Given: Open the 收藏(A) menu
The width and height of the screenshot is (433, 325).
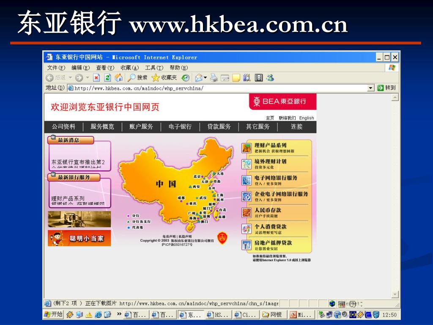Looking at the screenshot, I should pos(129,68).
